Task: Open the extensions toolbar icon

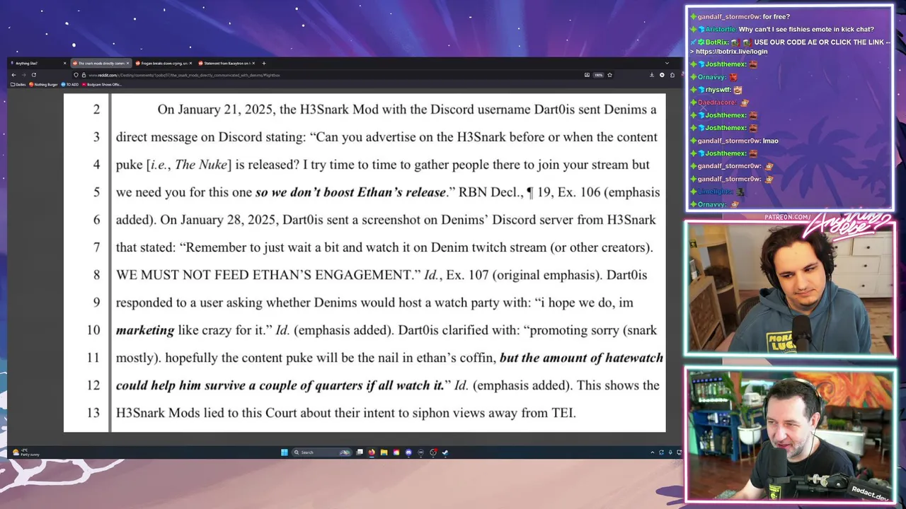Action: [672, 75]
